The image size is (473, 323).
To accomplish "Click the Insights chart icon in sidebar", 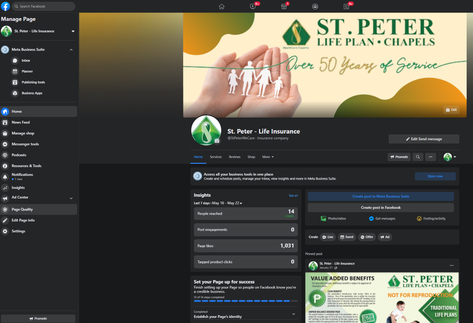I will [x=5, y=188].
